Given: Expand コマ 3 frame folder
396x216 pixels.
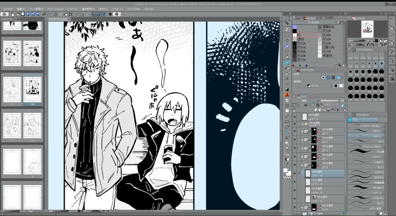Looking at the screenshot, I should 302,148.
